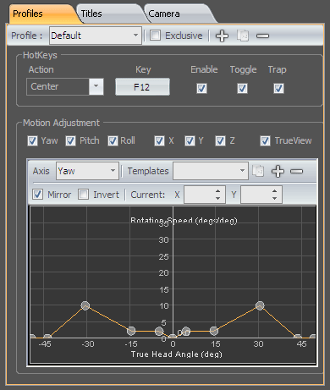Select the curve point at -30 degrees
Image resolution: width=330 pixels, height=390 pixels.
85,305
